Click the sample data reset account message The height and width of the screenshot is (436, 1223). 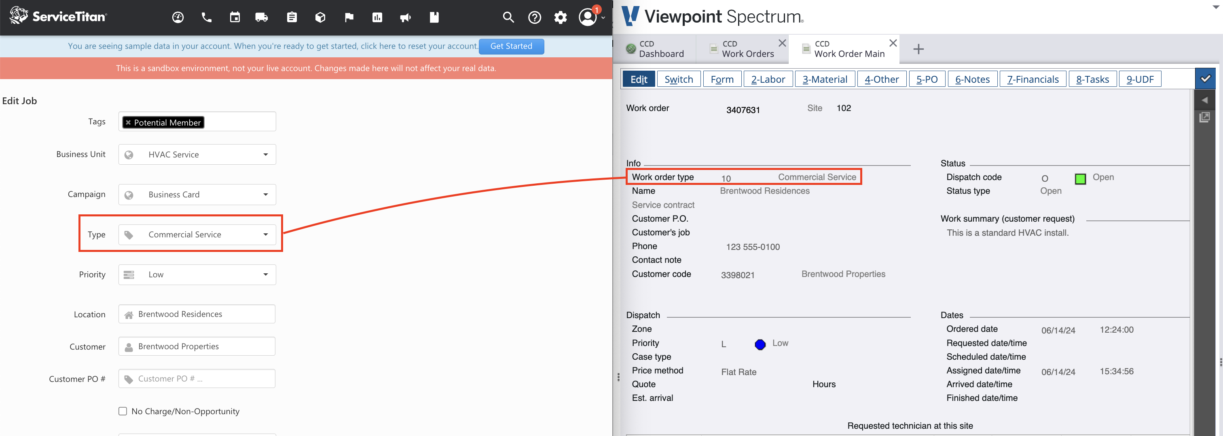pyautogui.click(x=273, y=46)
